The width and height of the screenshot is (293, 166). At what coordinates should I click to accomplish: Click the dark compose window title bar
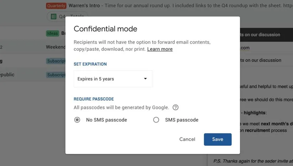click(266, 34)
